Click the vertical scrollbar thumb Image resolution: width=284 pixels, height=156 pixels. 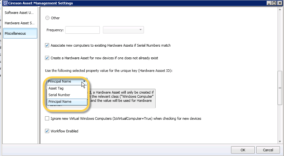pyautogui.click(x=280, y=88)
